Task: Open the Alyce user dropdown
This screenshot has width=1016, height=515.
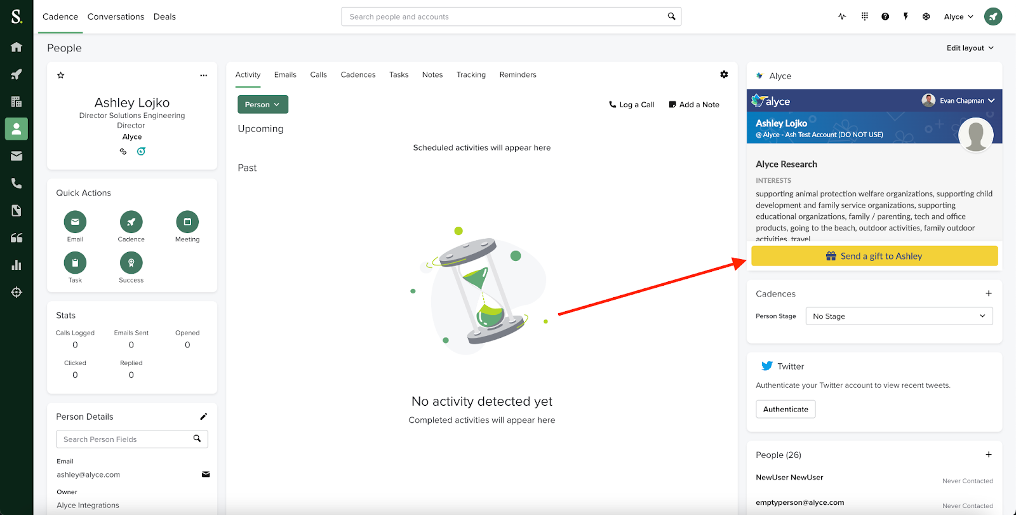Action: click(x=959, y=17)
